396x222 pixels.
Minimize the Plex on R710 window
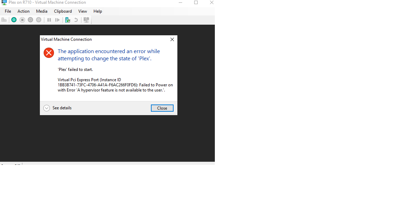pyautogui.click(x=180, y=2)
